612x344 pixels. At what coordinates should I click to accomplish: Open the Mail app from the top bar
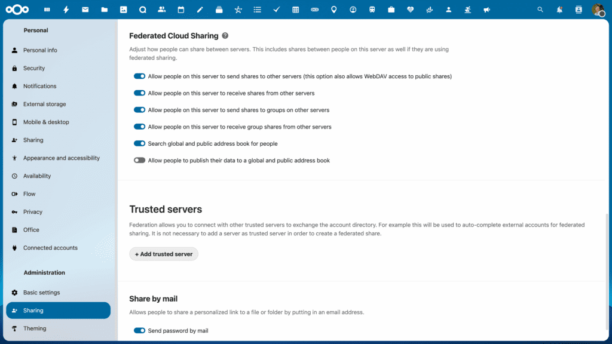[85, 9]
